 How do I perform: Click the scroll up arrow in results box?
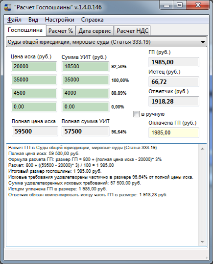point(202,149)
